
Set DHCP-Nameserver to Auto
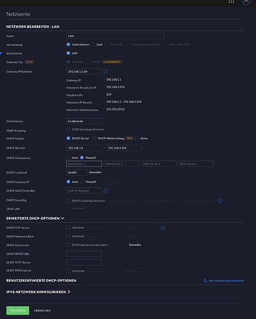(68, 158)
